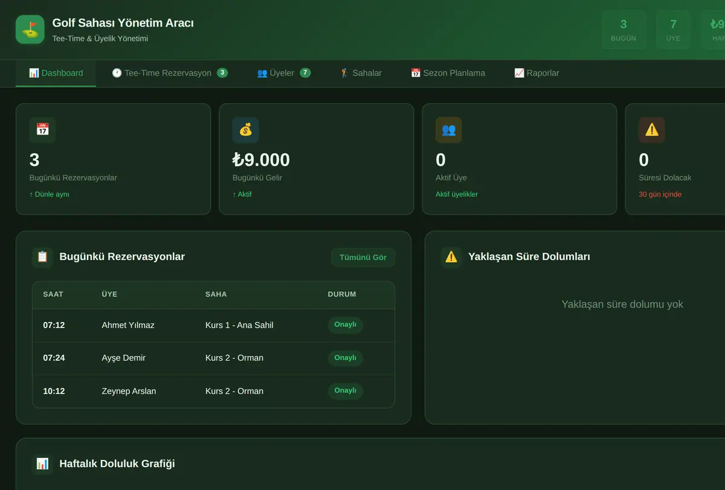The width and height of the screenshot is (725, 490).
Task: Click the DURUM column header
Action: 342,294
